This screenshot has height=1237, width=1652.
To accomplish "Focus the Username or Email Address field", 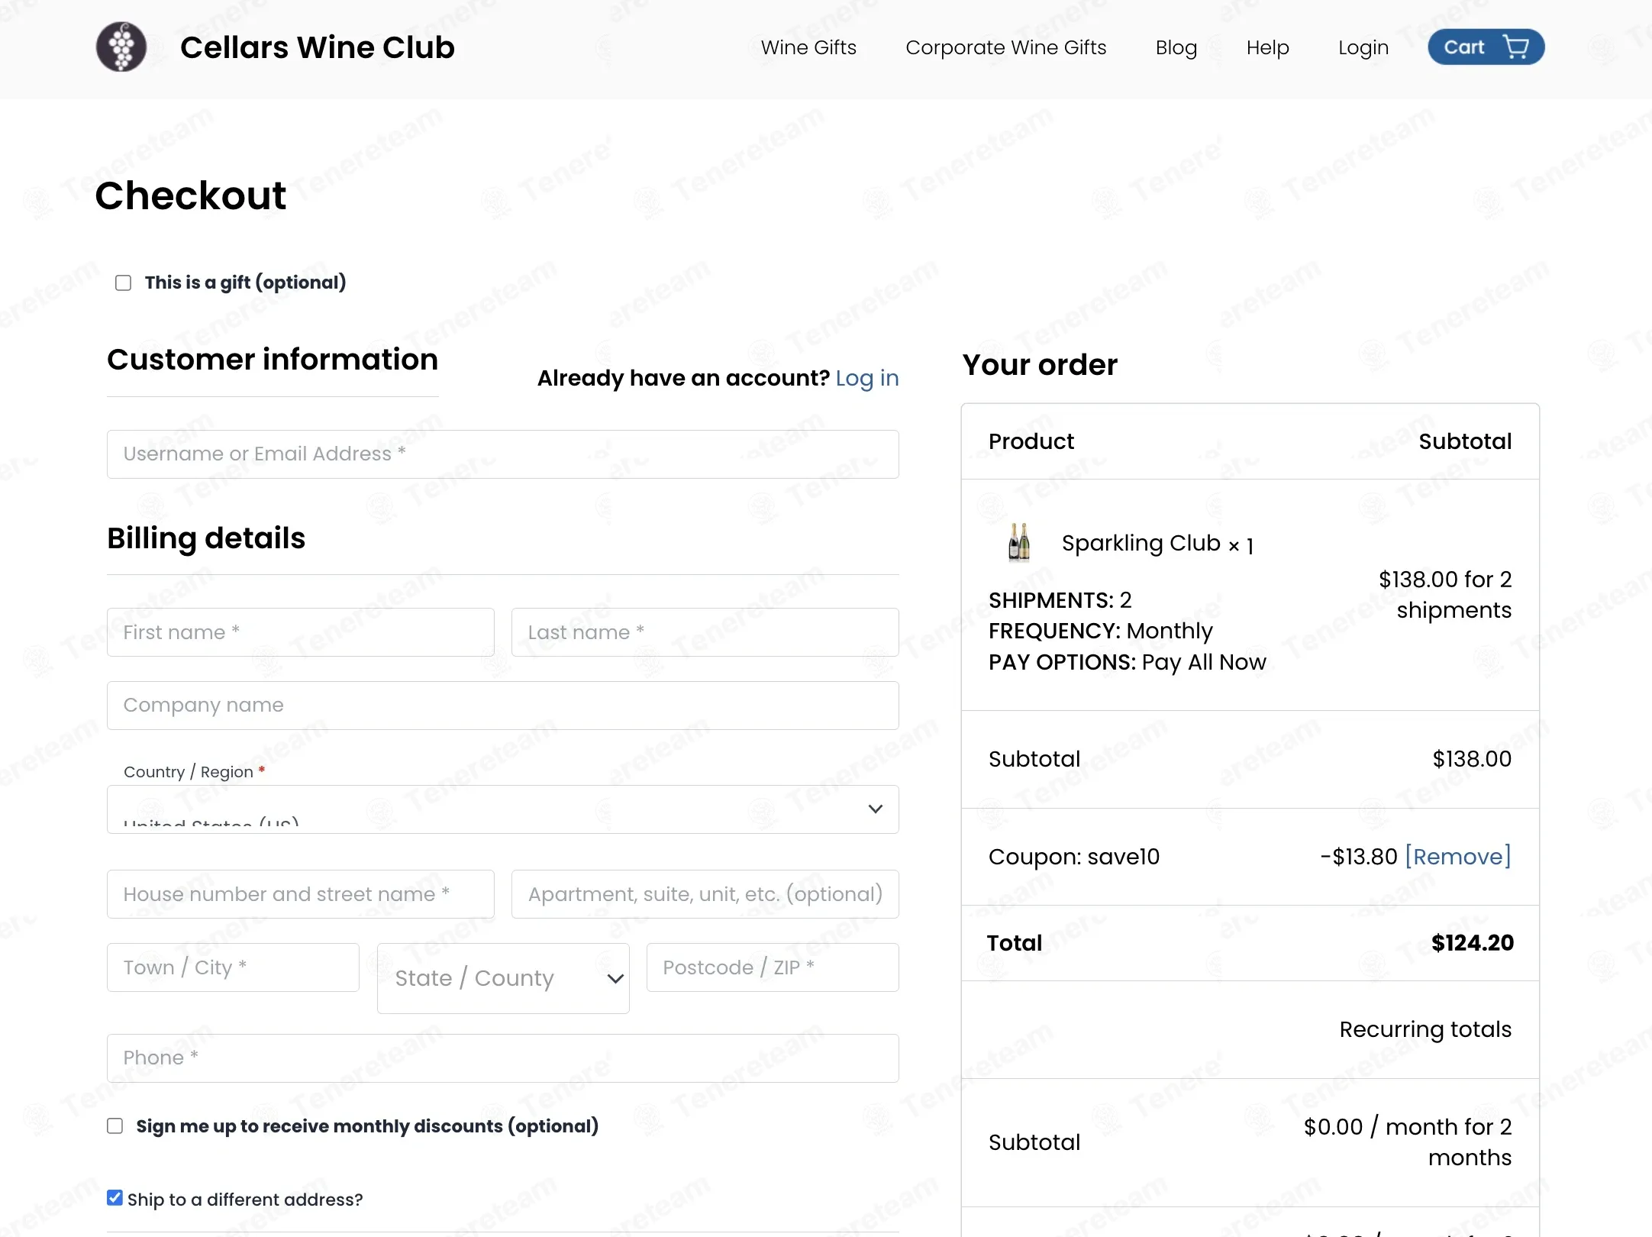I will 503,454.
